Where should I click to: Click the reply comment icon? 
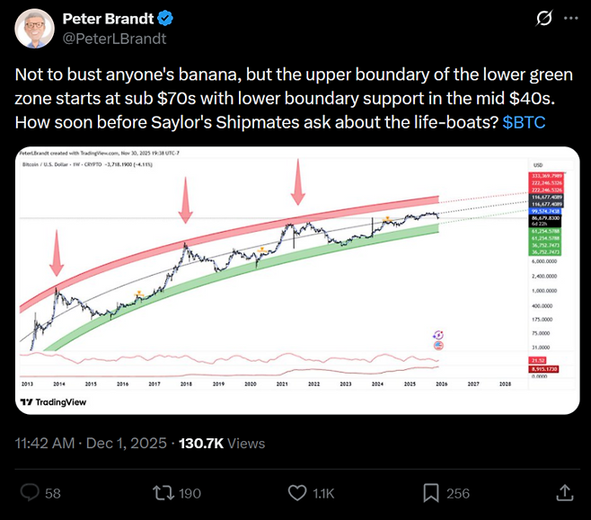(x=30, y=492)
